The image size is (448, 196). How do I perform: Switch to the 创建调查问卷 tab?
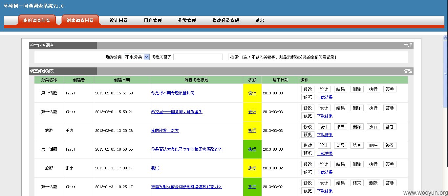(x=80, y=20)
